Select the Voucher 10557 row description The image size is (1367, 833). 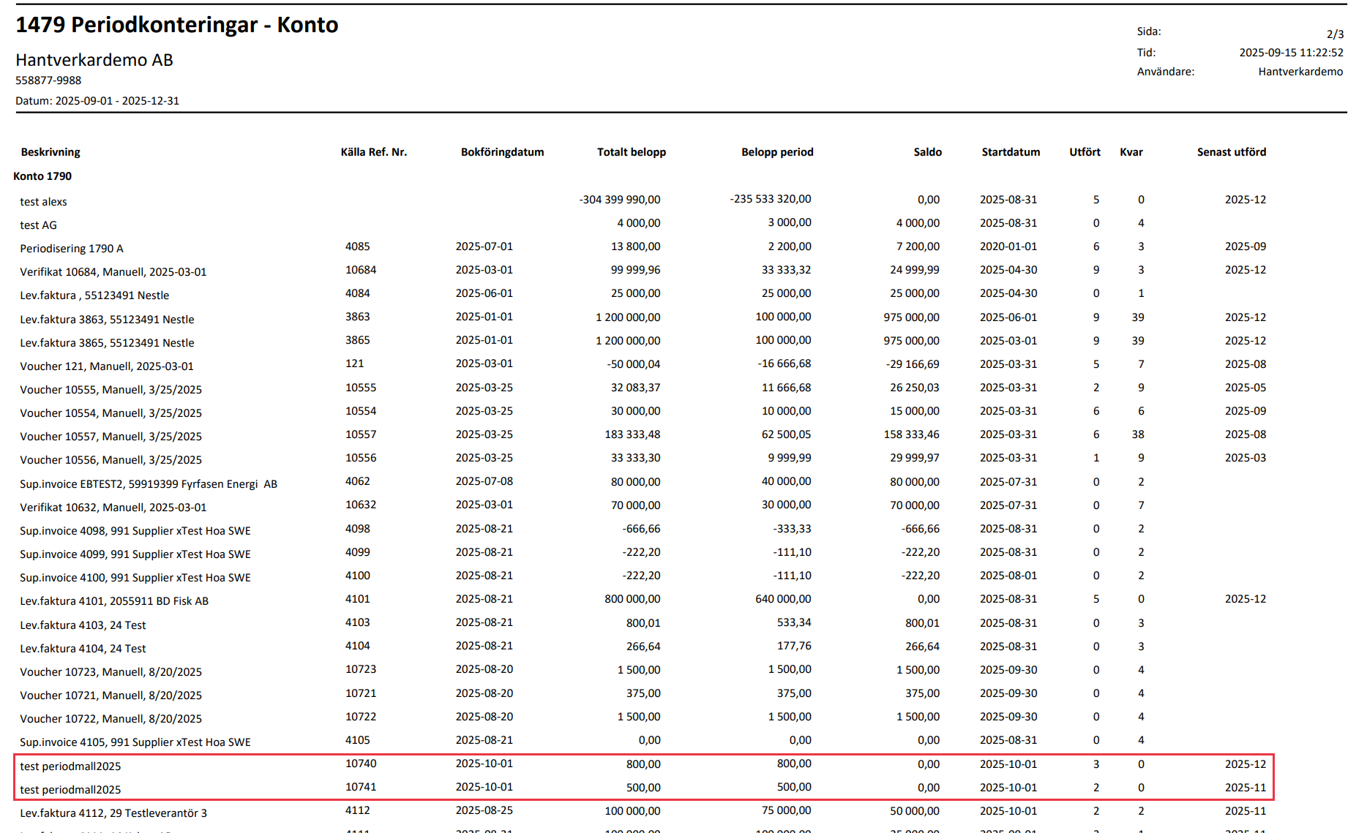click(111, 437)
